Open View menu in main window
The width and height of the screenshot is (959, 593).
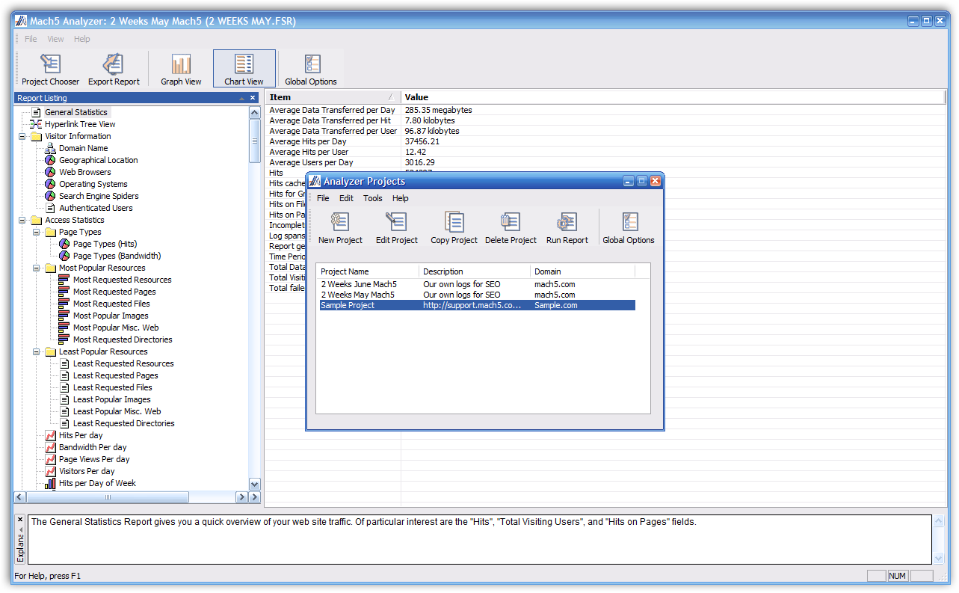(x=55, y=39)
